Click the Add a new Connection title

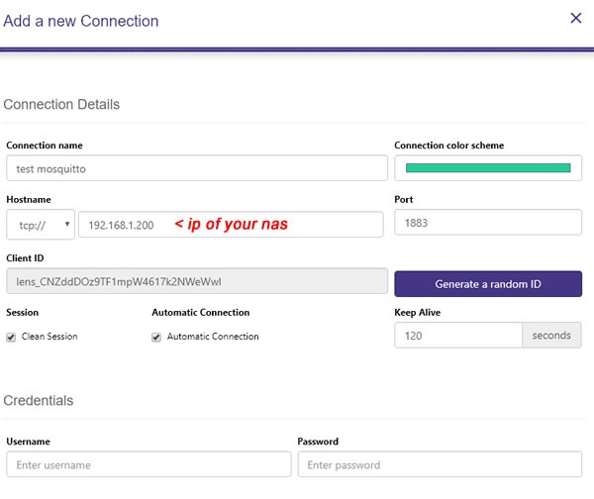pos(81,21)
